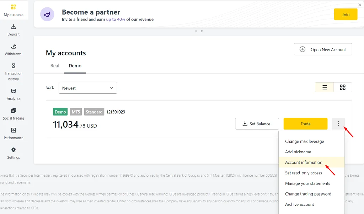Select second banner carousel dot

pyautogui.click(x=202, y=31)
